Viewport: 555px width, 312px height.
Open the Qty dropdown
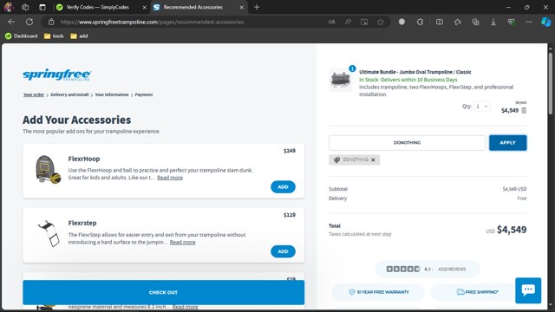coord(482,106)
